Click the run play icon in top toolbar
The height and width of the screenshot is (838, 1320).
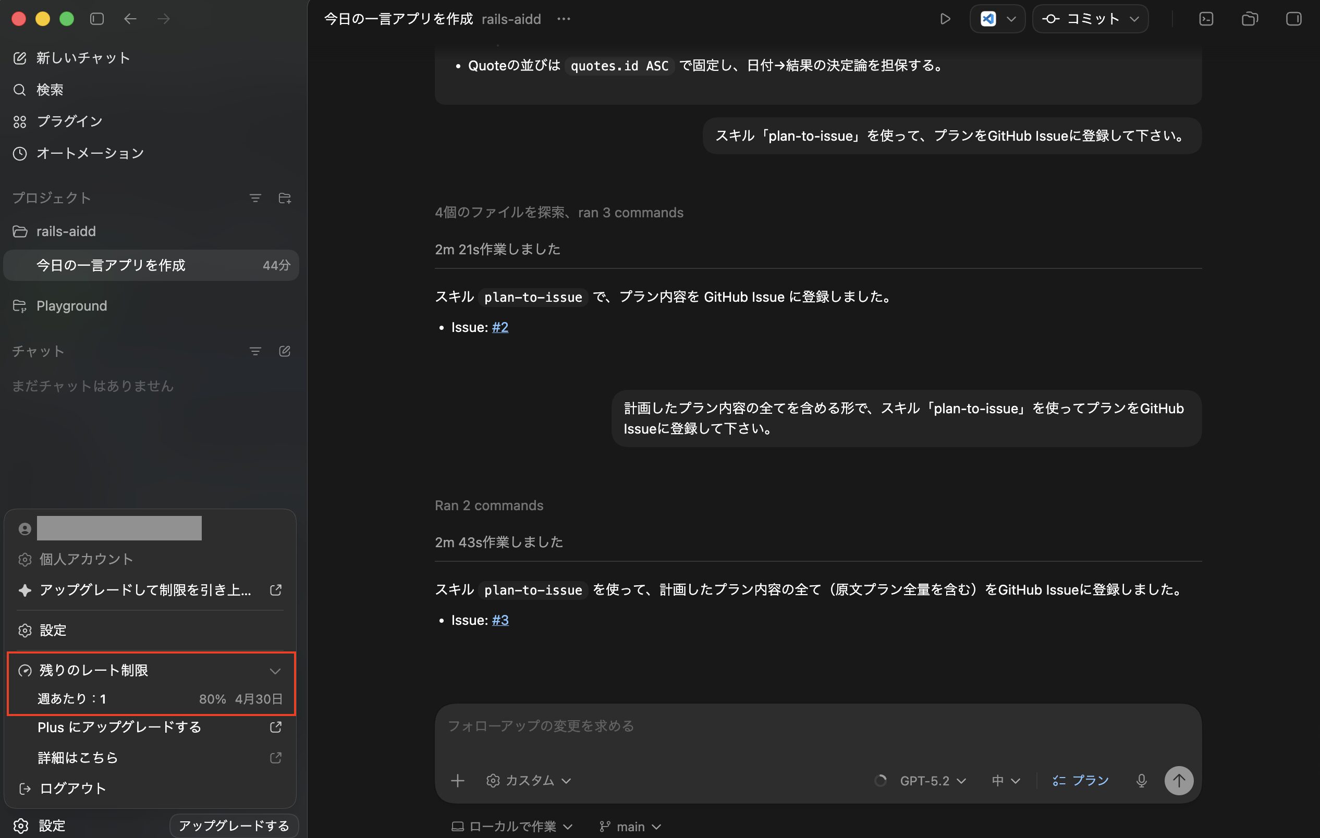pos(945,19)
